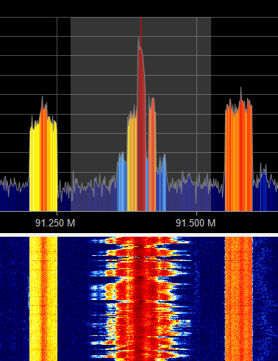Grab the right edge of gray filter band
This screenshot has width=278, height=361.
coord(211,114)
